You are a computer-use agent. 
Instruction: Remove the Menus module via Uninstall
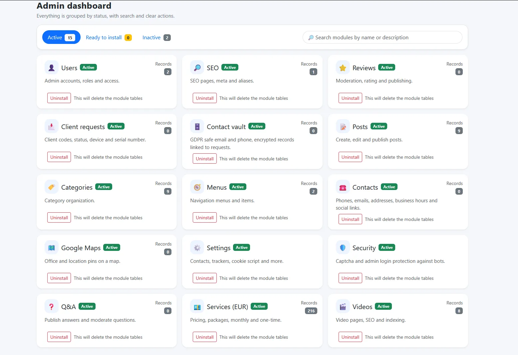tap(205, 218)
